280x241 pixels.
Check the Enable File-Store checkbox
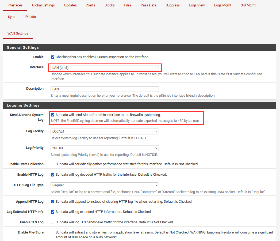[x=53, y=233]
